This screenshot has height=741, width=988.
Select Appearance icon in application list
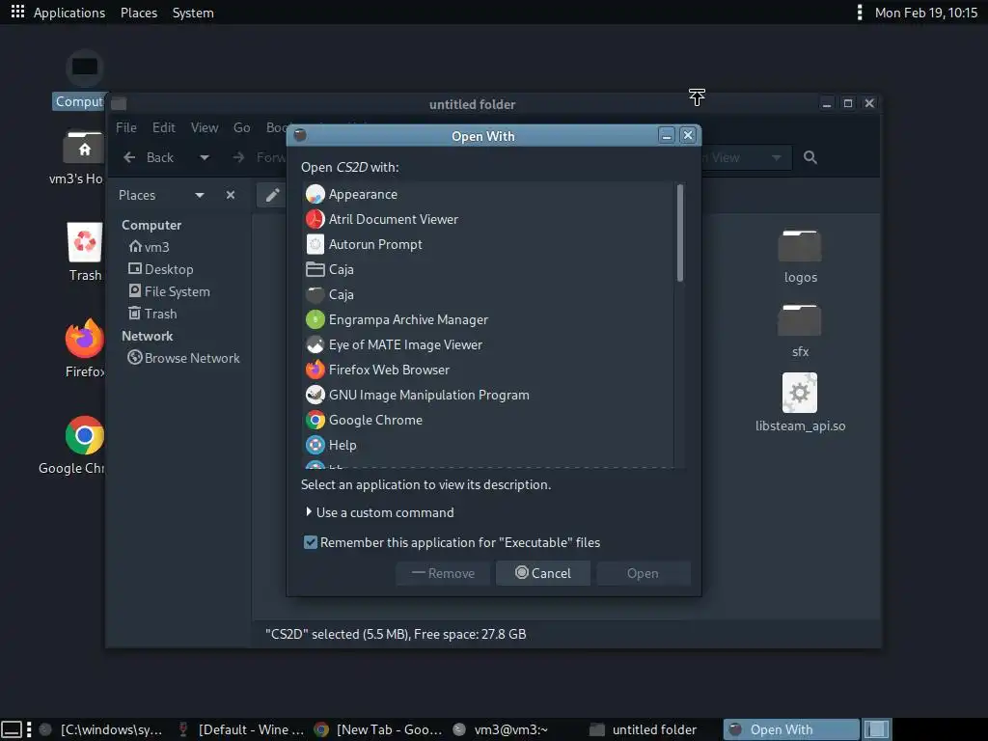click(316, 194)
